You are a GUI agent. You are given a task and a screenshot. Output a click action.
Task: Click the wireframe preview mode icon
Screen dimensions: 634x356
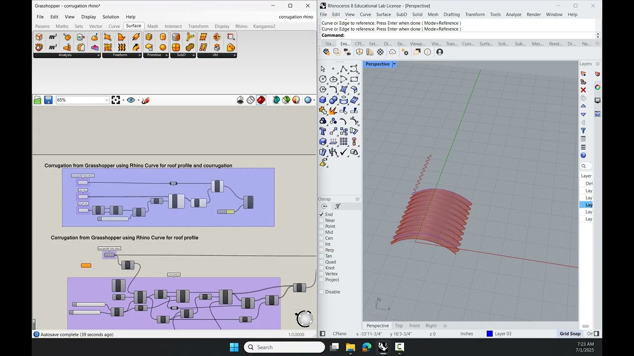click(251, 100)
